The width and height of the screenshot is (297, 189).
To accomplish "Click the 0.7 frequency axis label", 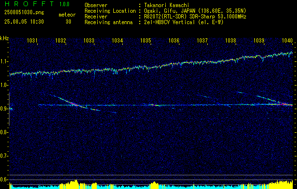I will point(3,156).
